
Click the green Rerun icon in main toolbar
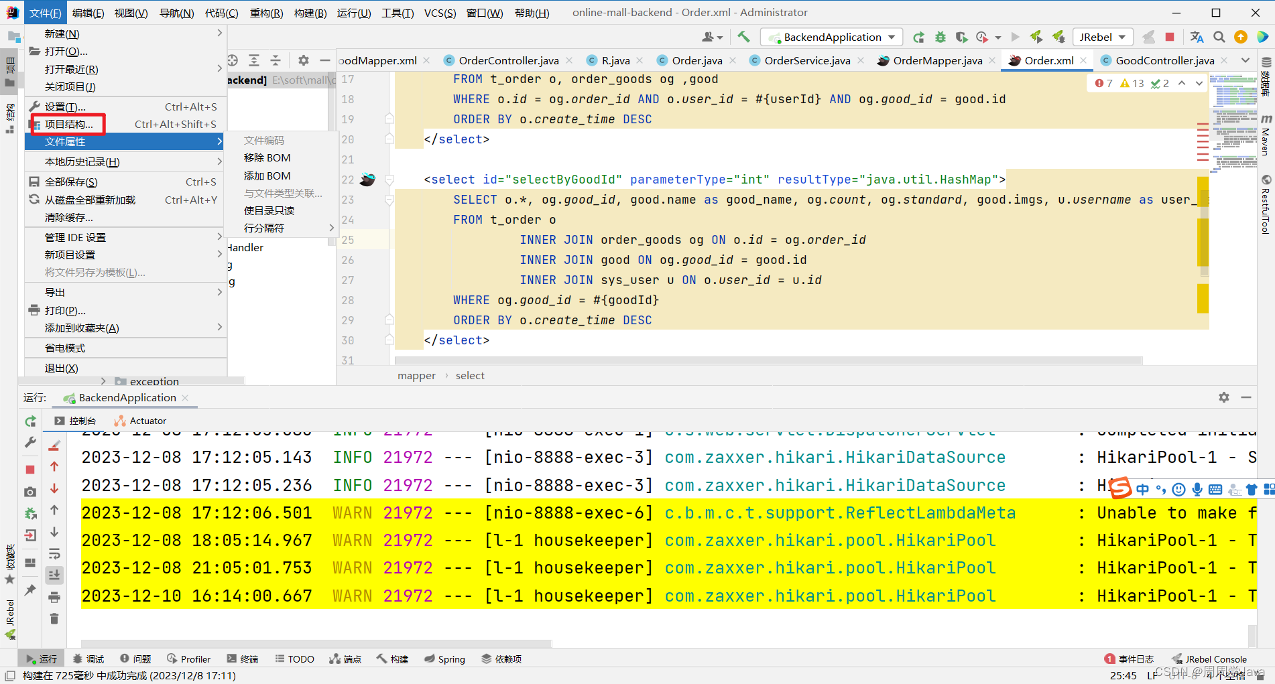pyautogui.click(x=919, y=38)
